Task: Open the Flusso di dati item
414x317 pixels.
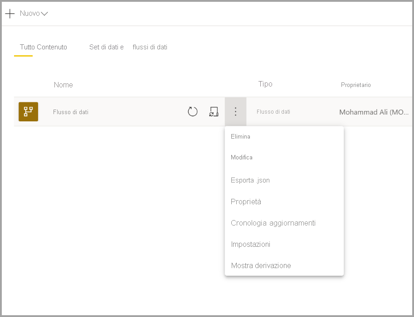Action: [x=71, y=111]
